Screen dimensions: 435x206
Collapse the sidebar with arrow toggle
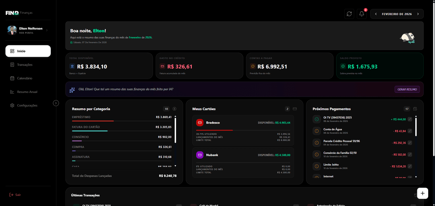pos(56,103)
